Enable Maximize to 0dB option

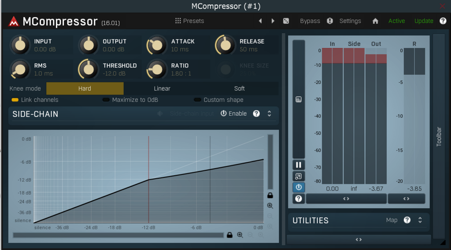(x=130, y=100)
